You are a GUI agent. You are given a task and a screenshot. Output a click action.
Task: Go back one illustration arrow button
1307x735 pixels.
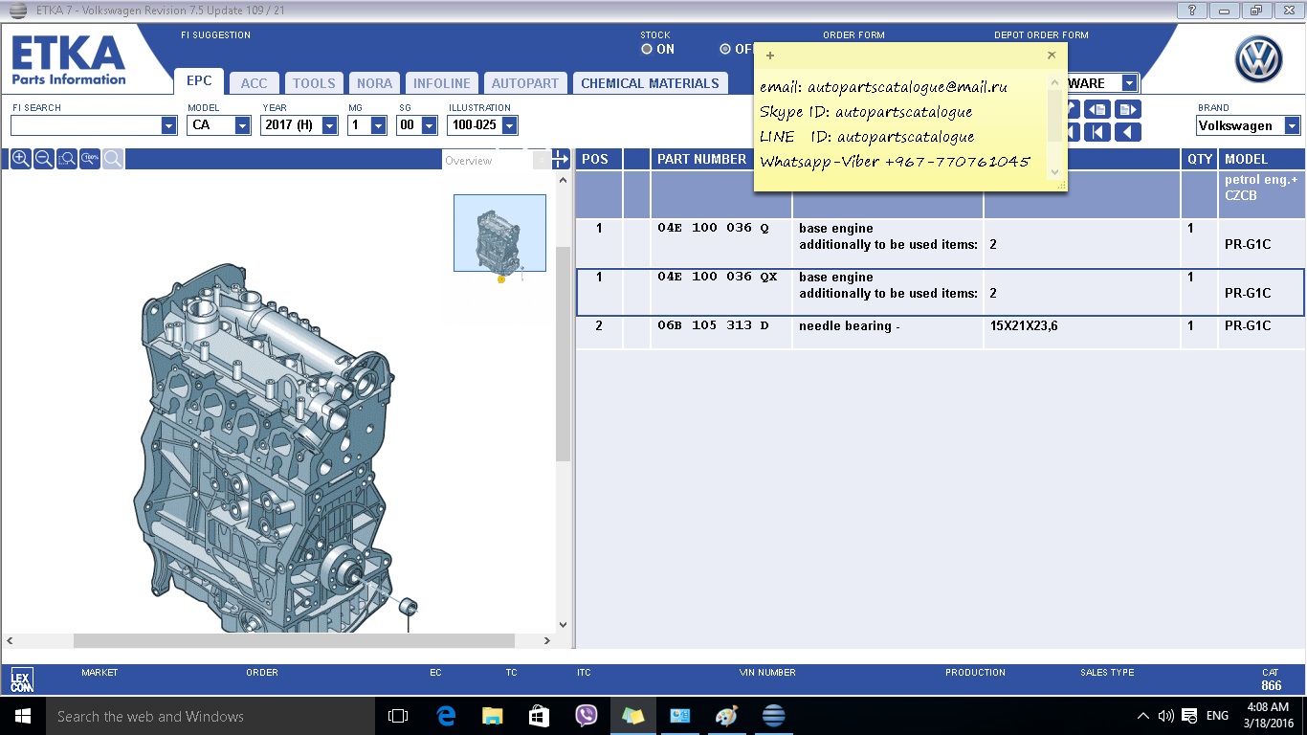click(x=1129, y=132)
